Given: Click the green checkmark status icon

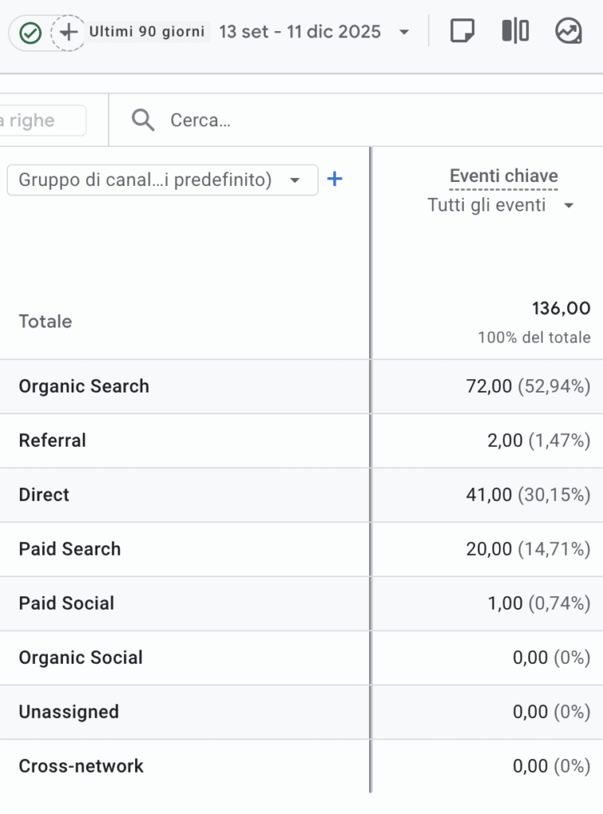Looking at the screenshot, I should [x=30, y=33].
